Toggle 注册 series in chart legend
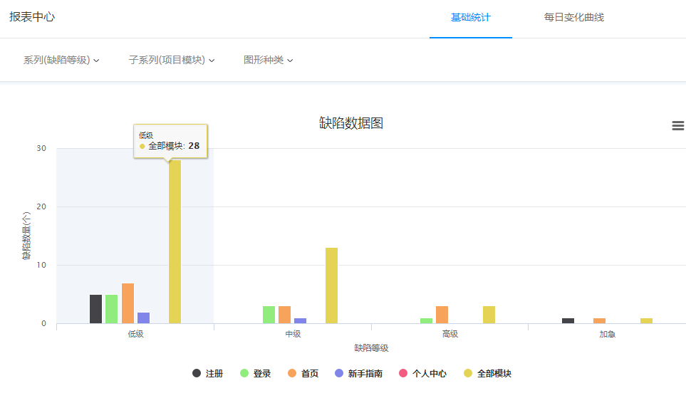686x398 pixels. [208, 373]
